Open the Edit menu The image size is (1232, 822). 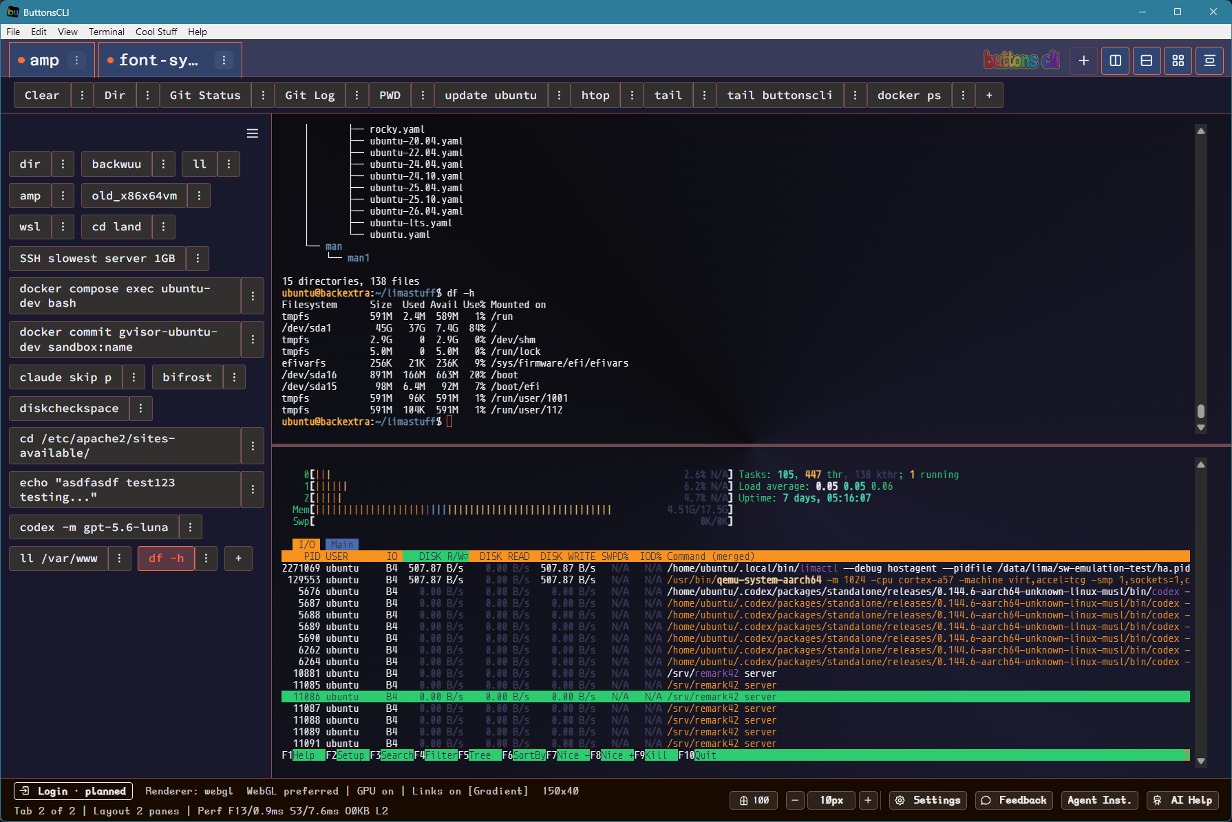(39, 32)
